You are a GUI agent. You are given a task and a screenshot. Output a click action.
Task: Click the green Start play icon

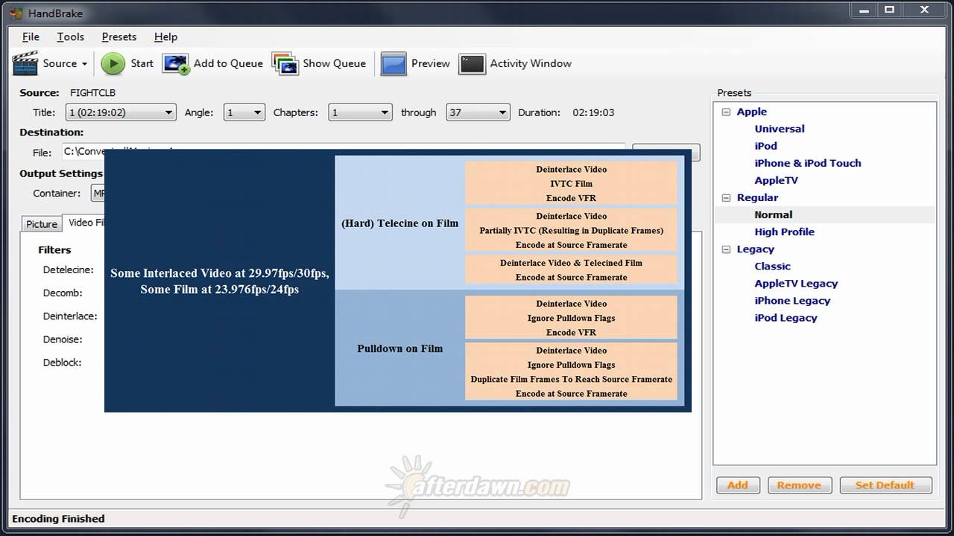[x=113, y=63]
